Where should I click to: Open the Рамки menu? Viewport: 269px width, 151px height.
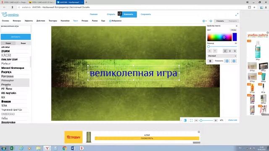point(95,21)
